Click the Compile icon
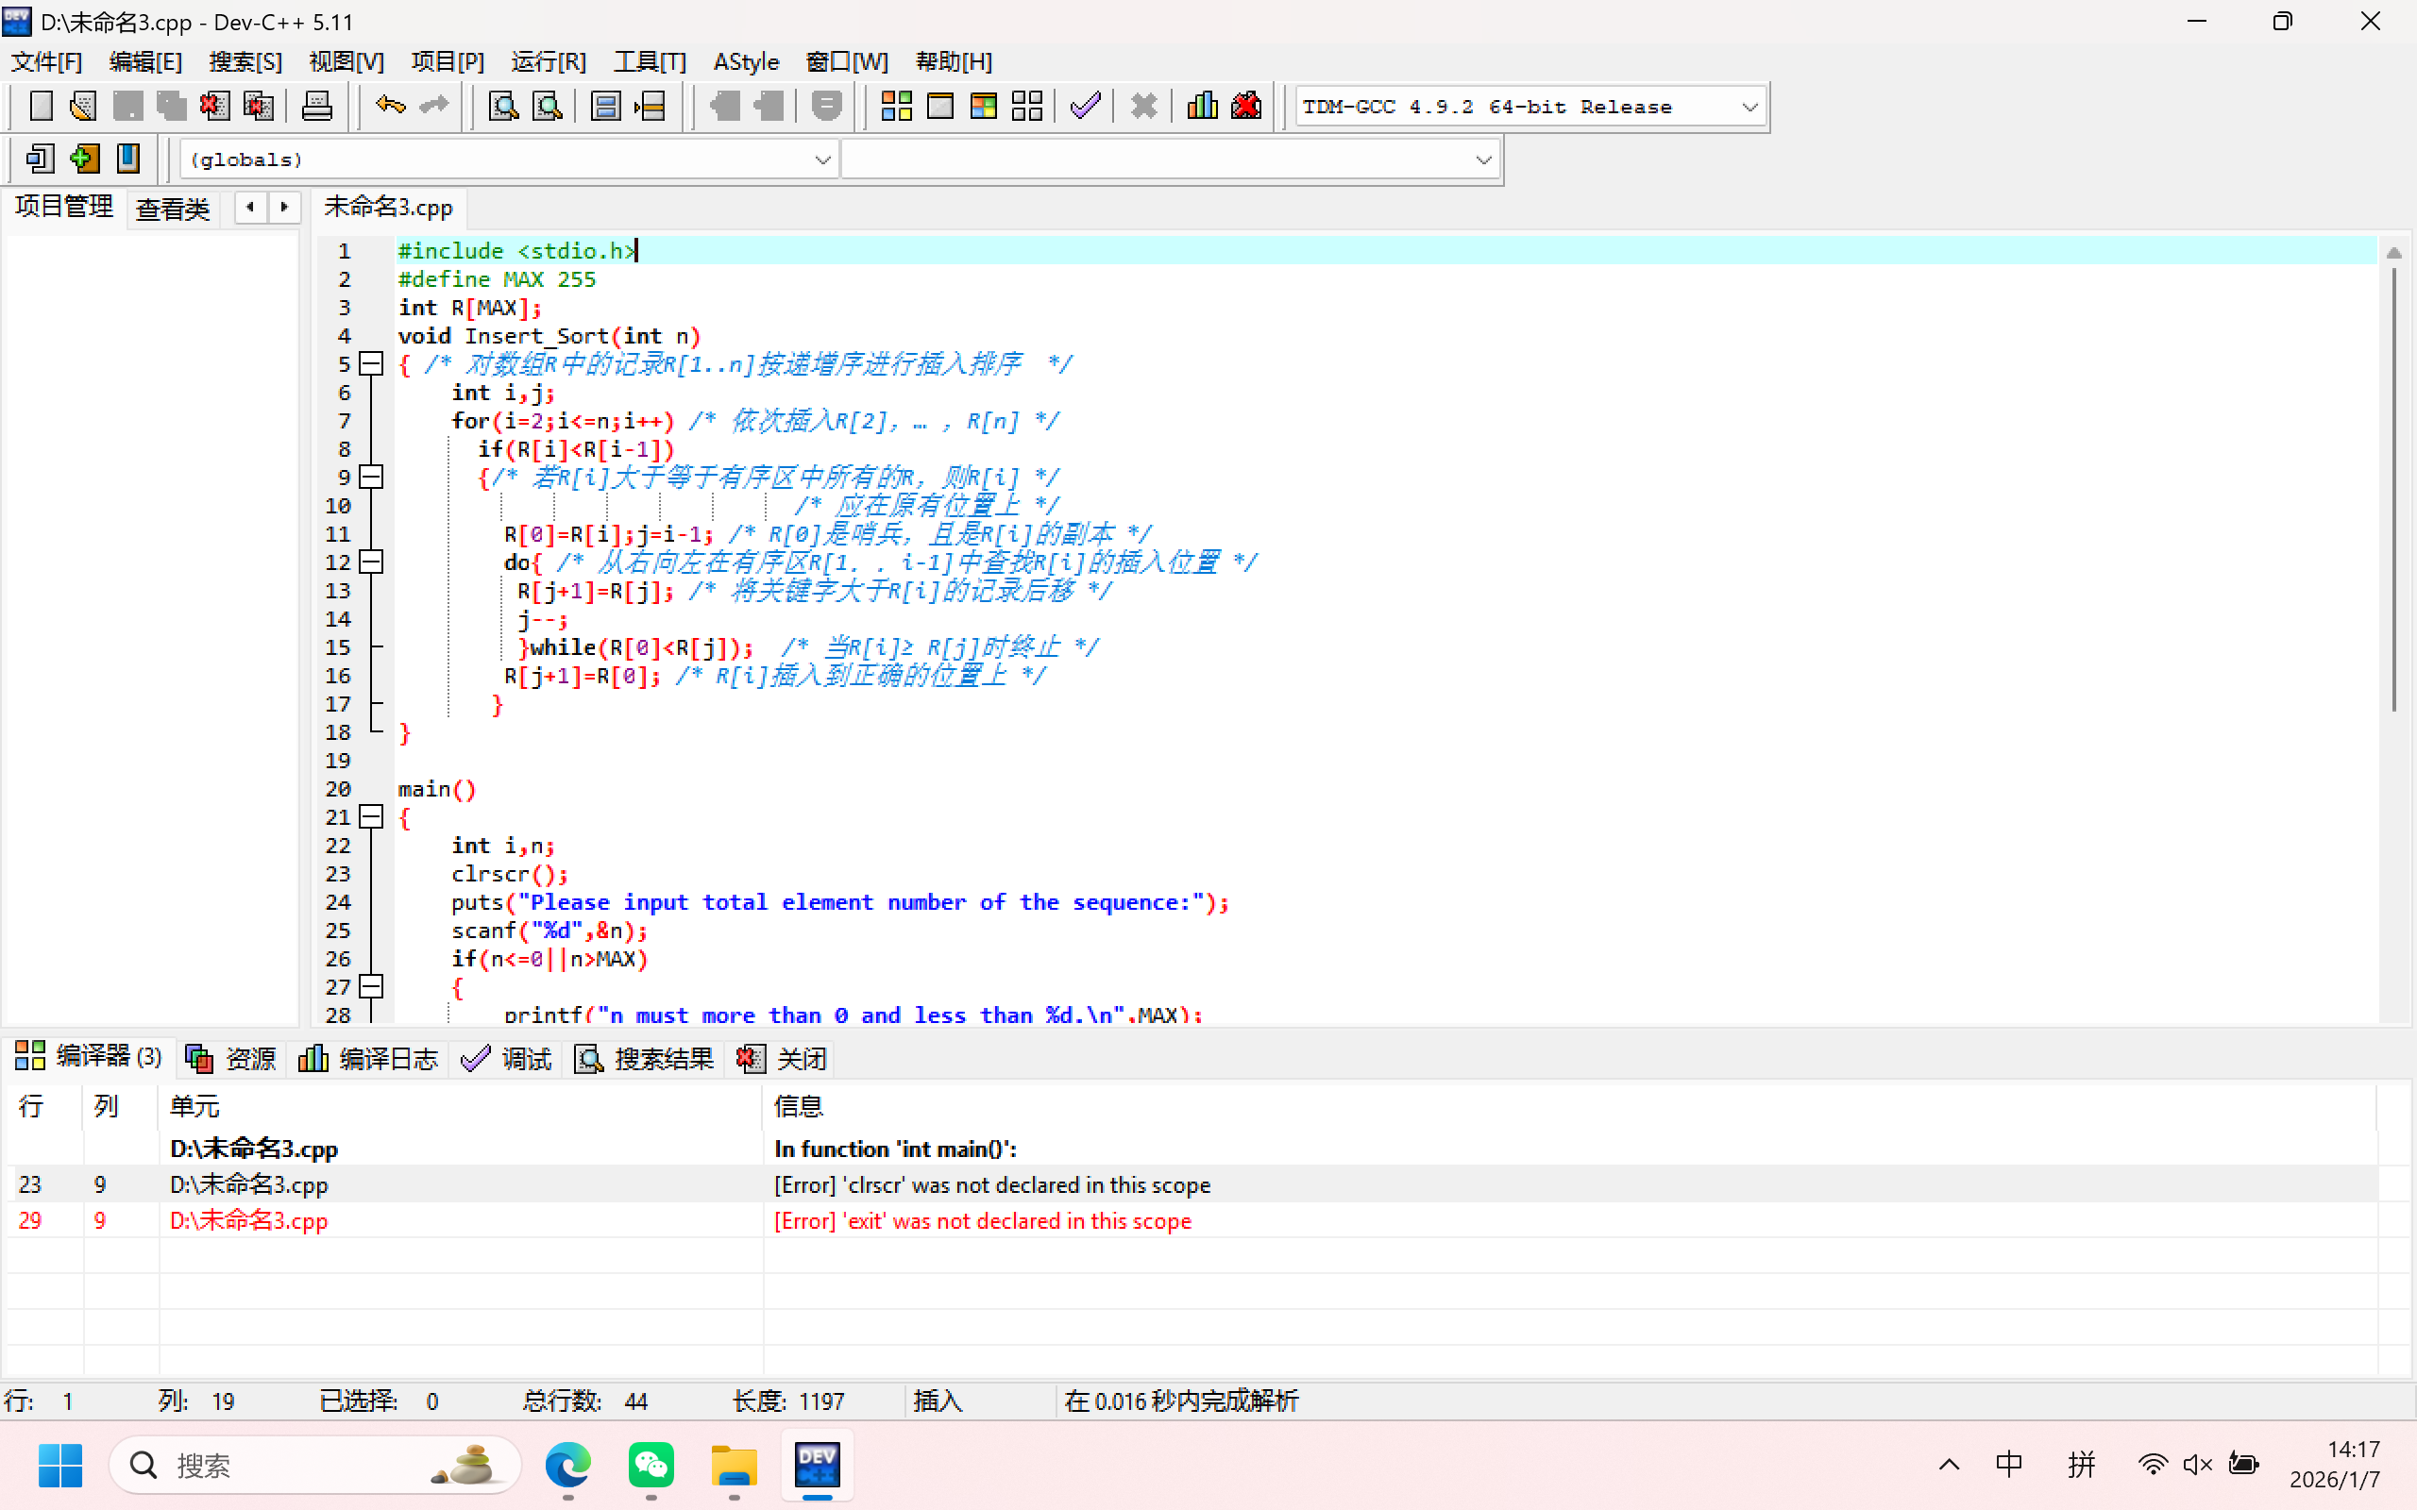Image resolution: width=2417 pixels, height=1510 pixels. (x=896, y=106)
